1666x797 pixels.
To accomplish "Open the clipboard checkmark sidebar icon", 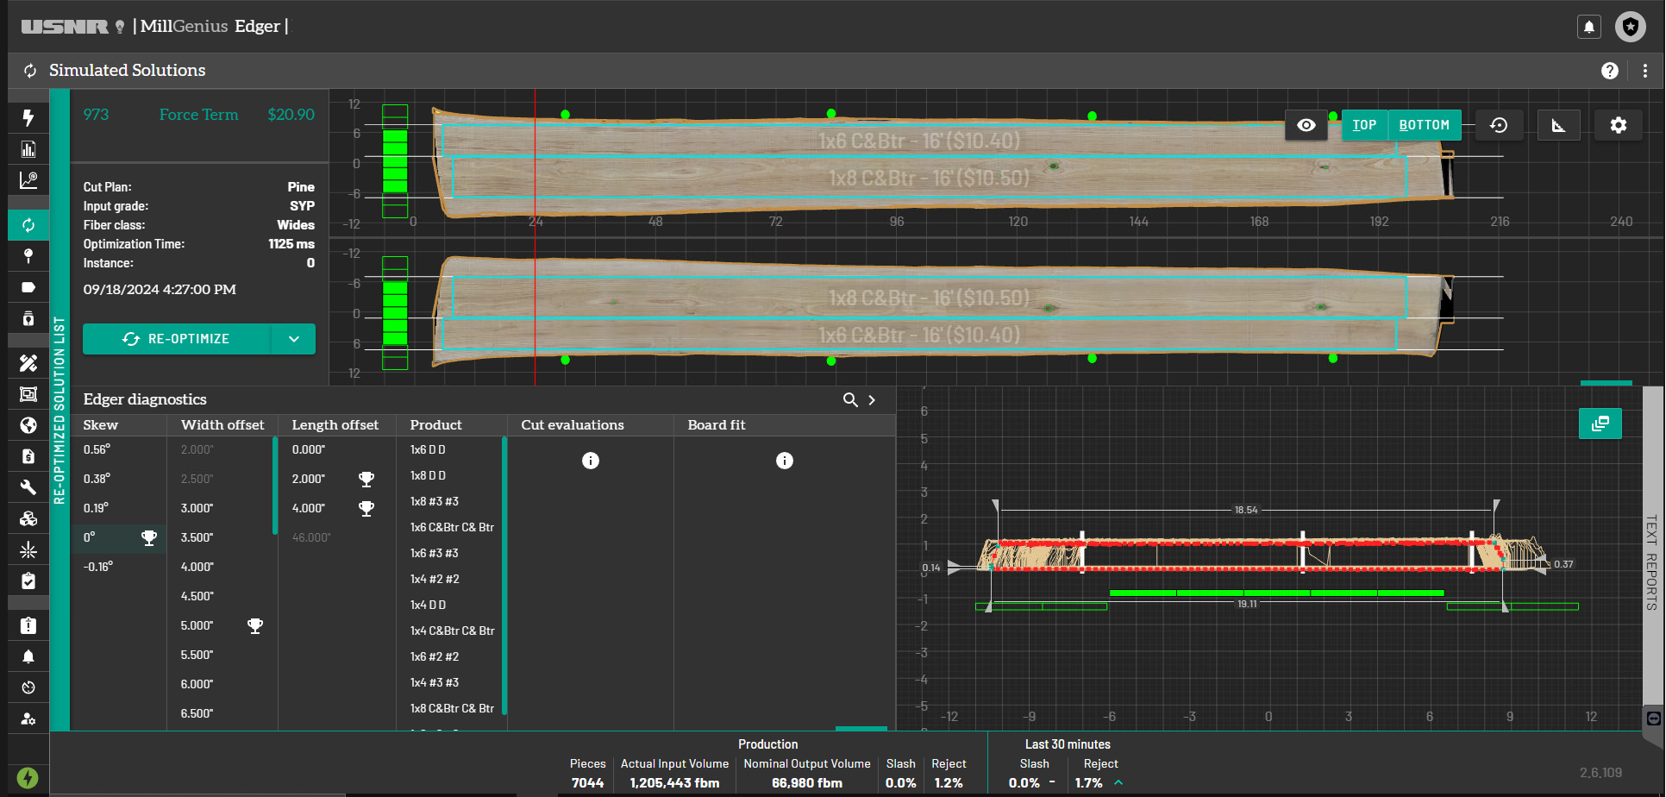I will (x=28, y=580).
